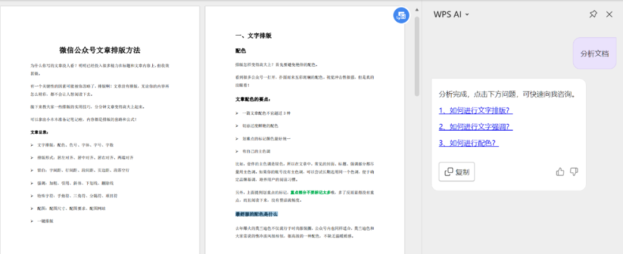Click the green text 重点部分不要标记太多
Viewport: 623px width, 254px height.
click(311, 192)
